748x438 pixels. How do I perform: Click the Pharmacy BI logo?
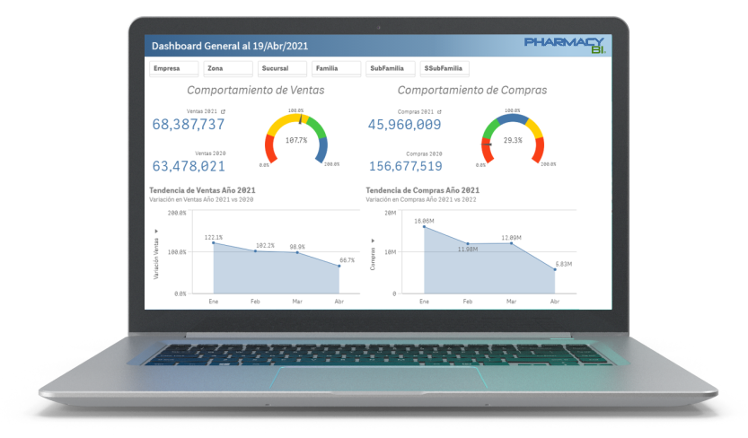(565, 45)
